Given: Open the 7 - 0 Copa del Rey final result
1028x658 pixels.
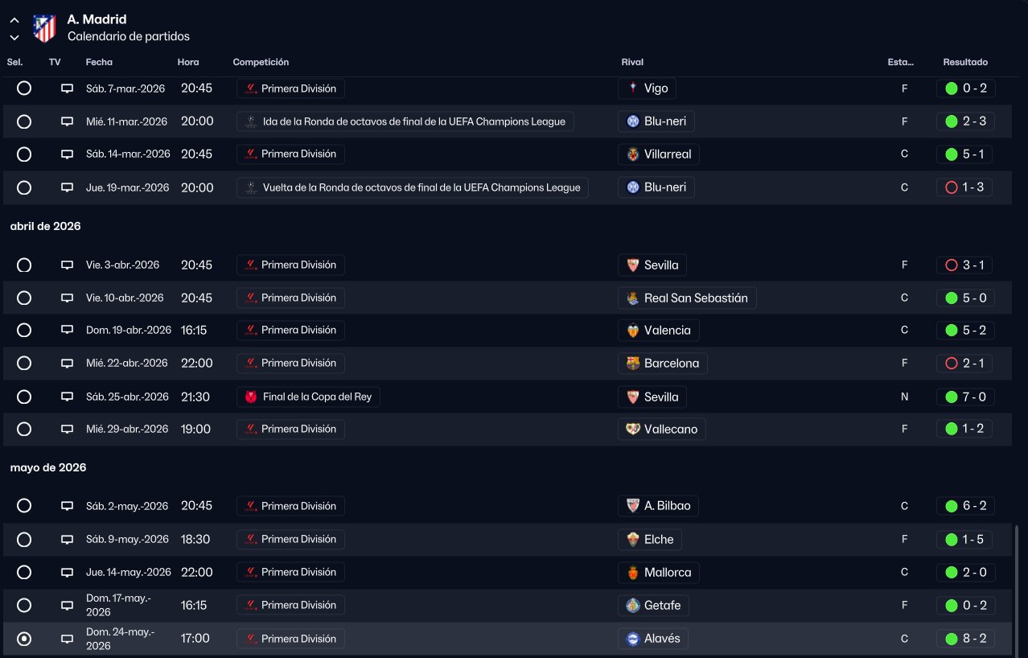Looking at the screenshot, I should pos(965,397).
